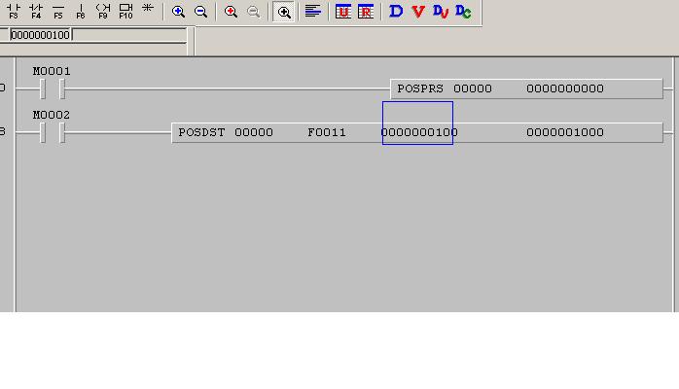This screenshot has height=389, width=679.
Task: Add horizontal line with F5 tool
Action: [57, 12]
